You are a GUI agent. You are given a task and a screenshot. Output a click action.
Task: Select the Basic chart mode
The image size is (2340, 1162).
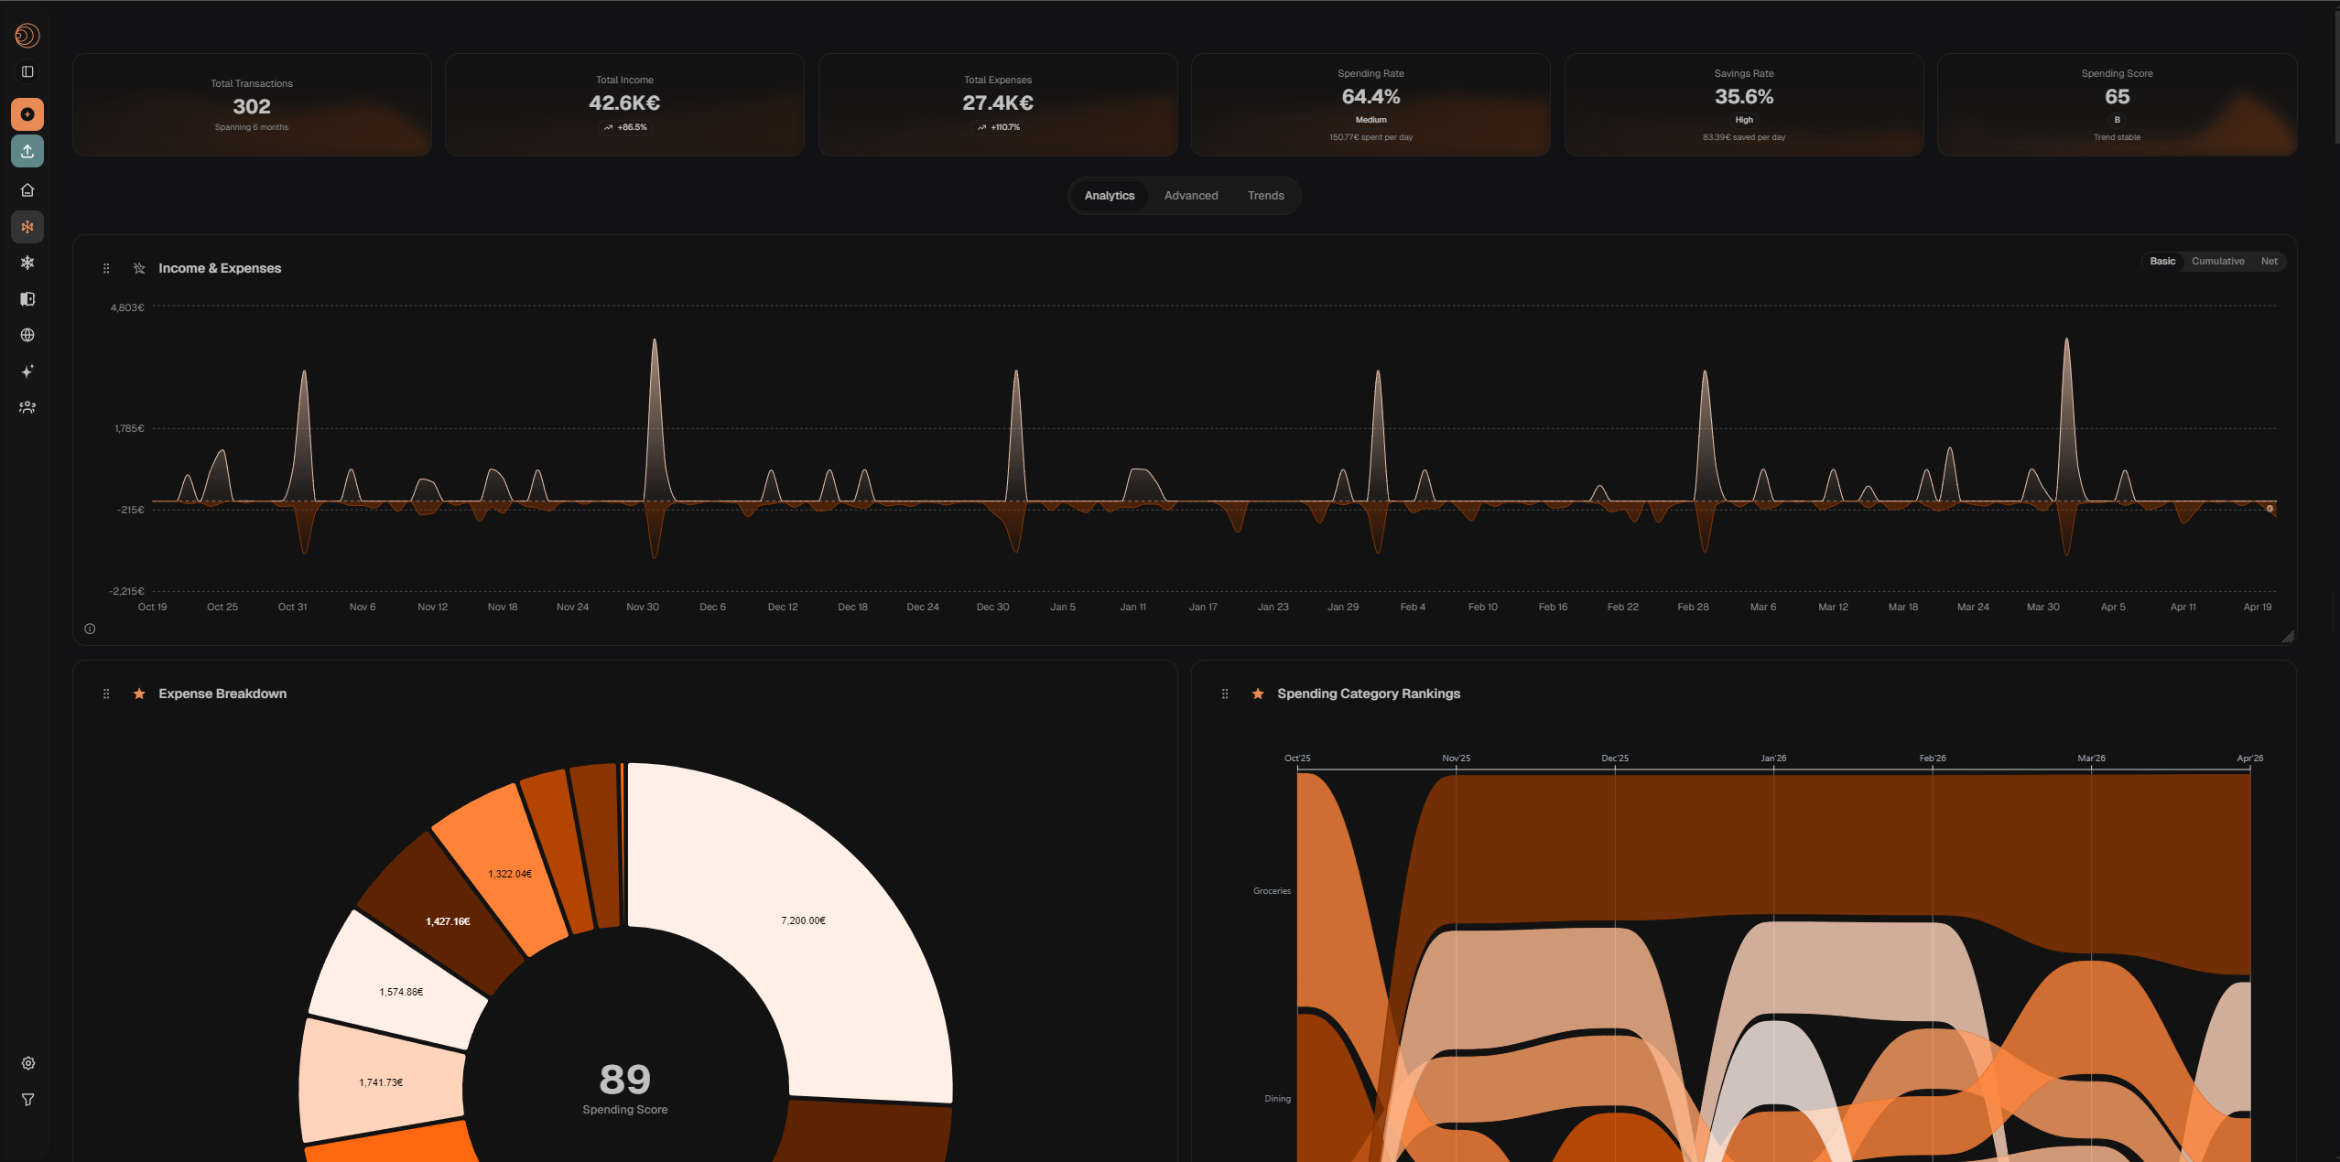click(2162, 262)
